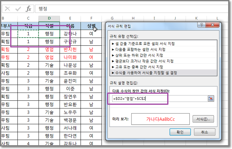Click the name cell 구진규
Viewport: 232px width, 149px height.
pos(70,42)
